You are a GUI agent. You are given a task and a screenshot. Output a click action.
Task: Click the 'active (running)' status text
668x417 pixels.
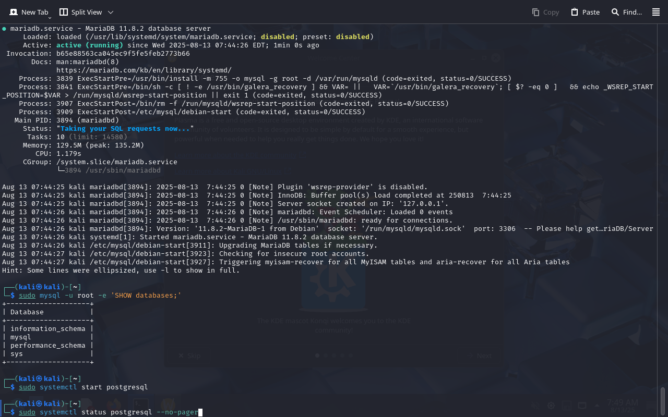click(90, 45)
